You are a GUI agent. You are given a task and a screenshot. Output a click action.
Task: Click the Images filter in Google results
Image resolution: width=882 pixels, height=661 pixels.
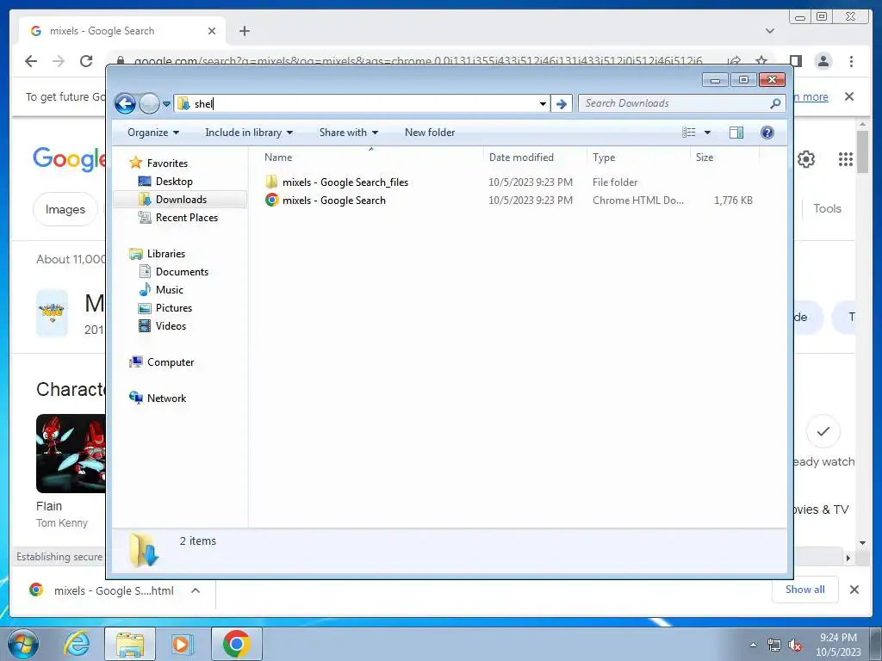pos(65,209)
